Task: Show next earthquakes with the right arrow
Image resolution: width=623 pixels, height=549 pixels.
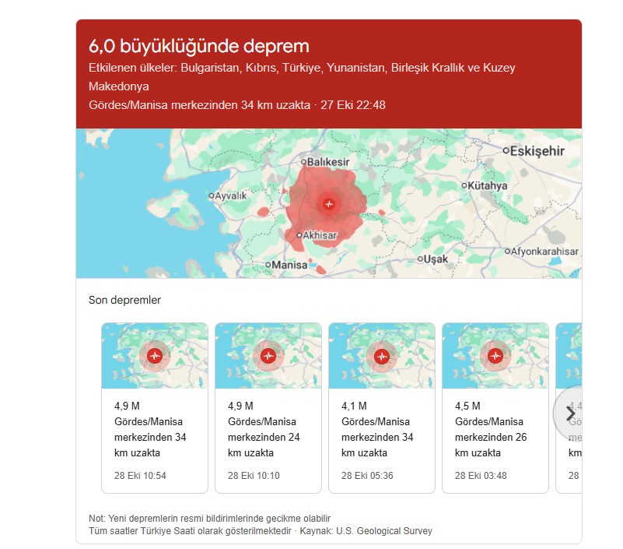Action: click(570, 413)
